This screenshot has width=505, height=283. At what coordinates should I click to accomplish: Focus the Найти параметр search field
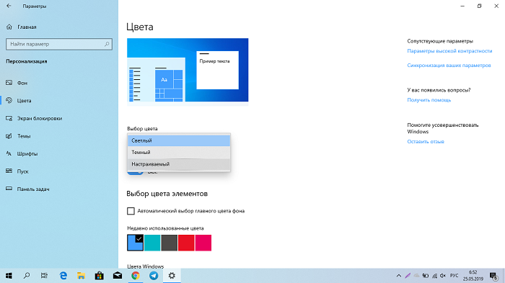click(x=59, y=44)
